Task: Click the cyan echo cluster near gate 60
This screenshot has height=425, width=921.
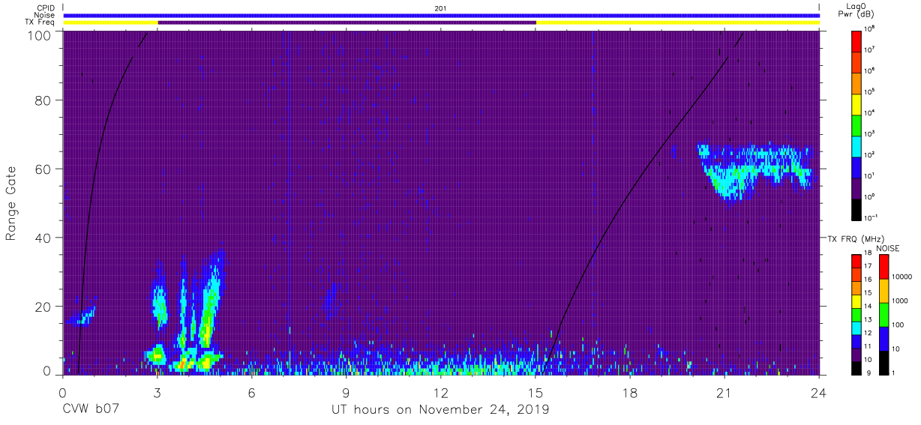Action: point(754,171)
